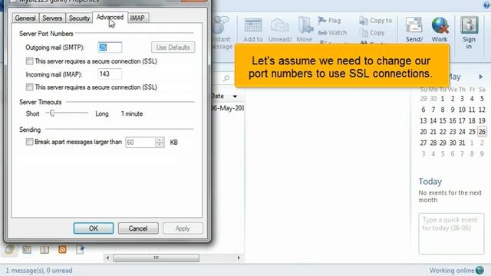Check Break apart messages larger than
The width and height of the screenshot is (491, 276).
point(29,142)
